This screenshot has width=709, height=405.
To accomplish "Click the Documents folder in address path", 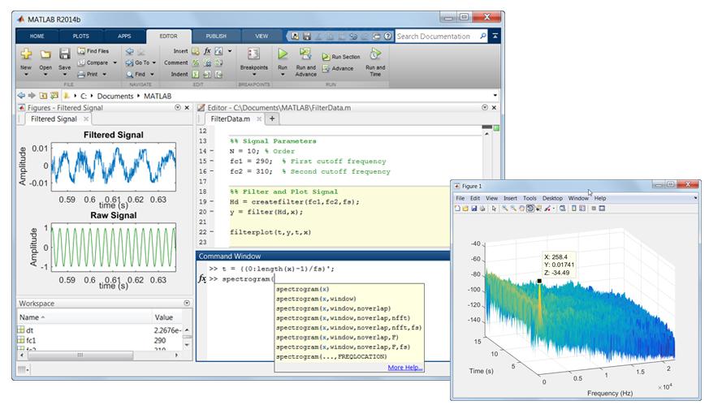I will coord(115,96).
